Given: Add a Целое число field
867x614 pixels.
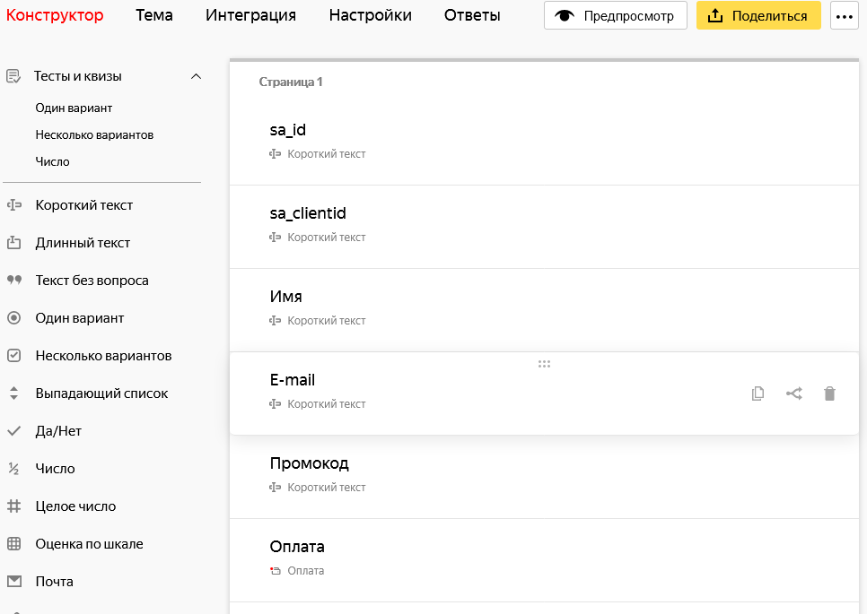Looking at the screenshot, I should [x=75, y=506].
